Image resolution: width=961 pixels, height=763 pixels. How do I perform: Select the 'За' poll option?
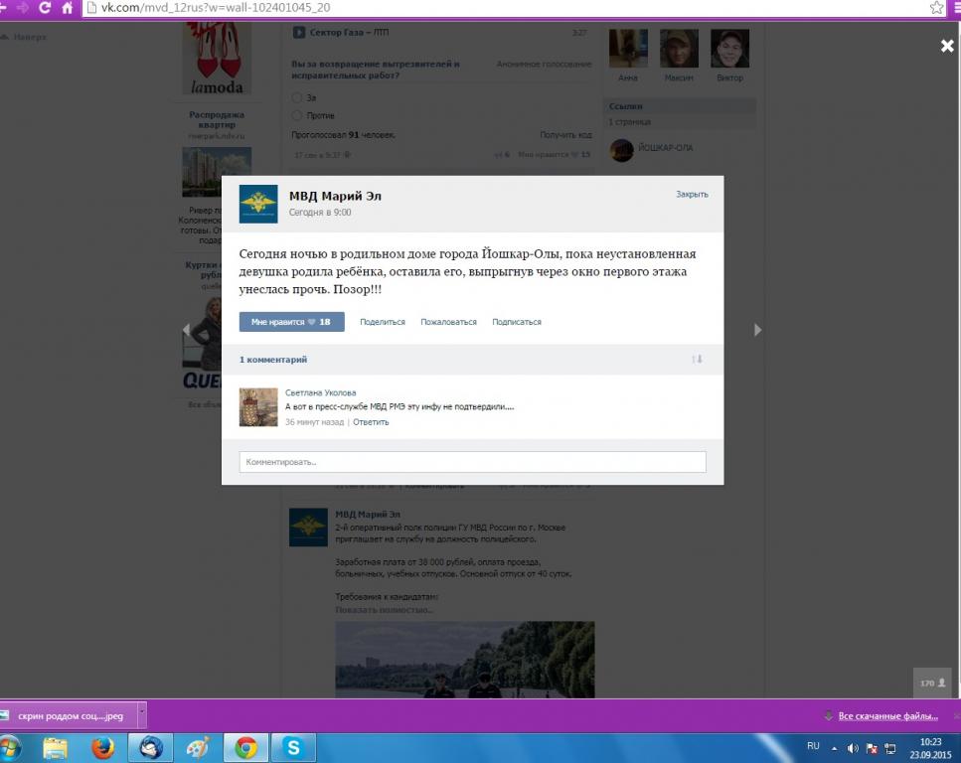tap(297, 98)
